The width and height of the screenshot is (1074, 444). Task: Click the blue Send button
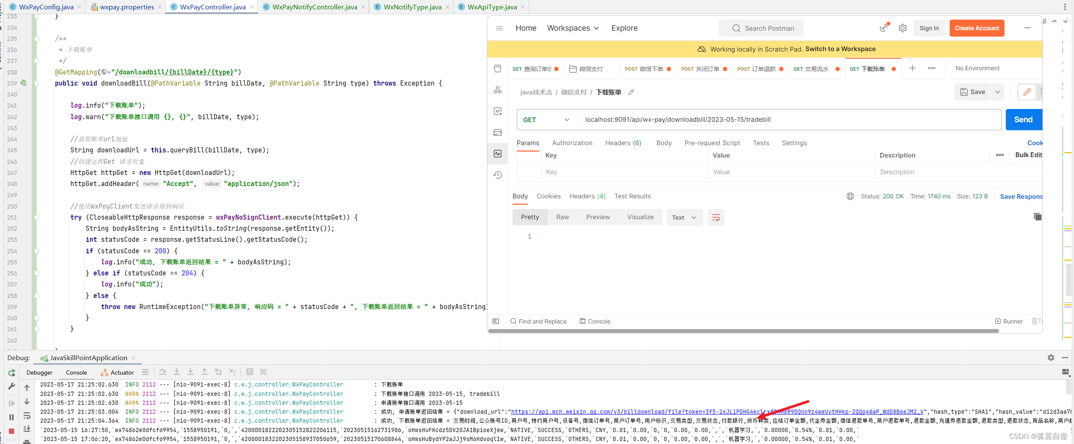pyautogui.click(x=1024, y=120)
